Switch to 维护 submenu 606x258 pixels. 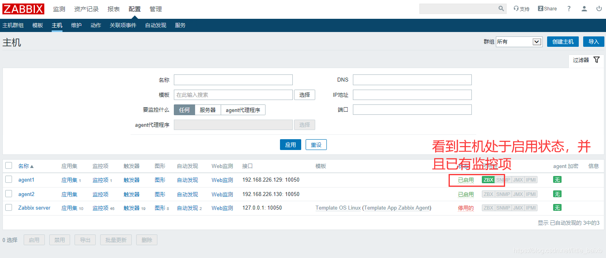pos(77,25)
